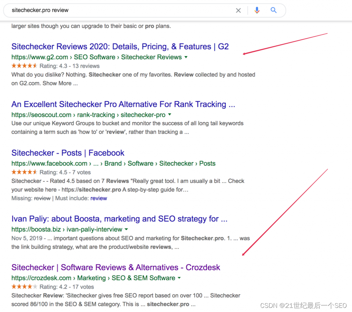Click the 'Rating: 4.3 - 13 reviews' text

coord(69,66)
